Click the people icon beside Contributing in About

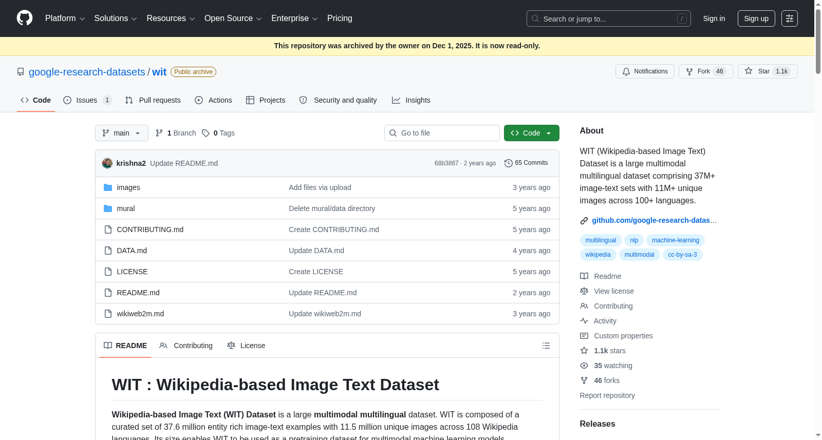pyautogui.click(x=584, y=306)
